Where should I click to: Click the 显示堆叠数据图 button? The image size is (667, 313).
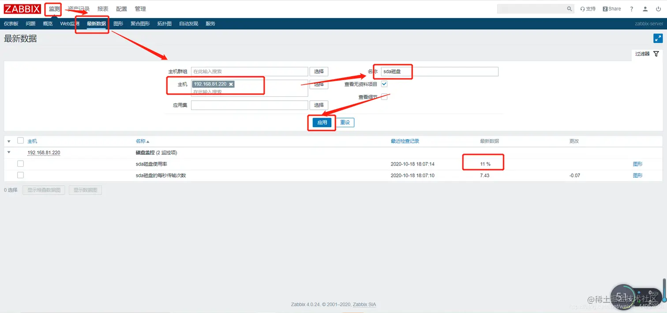tap(44, 190)
